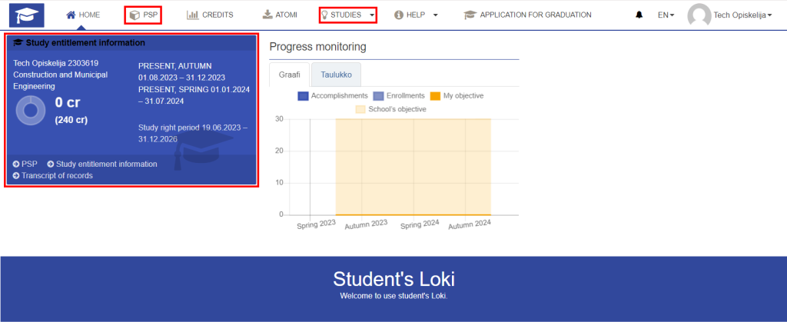The height and width of the screenshot is (322, 787).
Task: Click the Atomi download icon
Action: click(267, 15)
